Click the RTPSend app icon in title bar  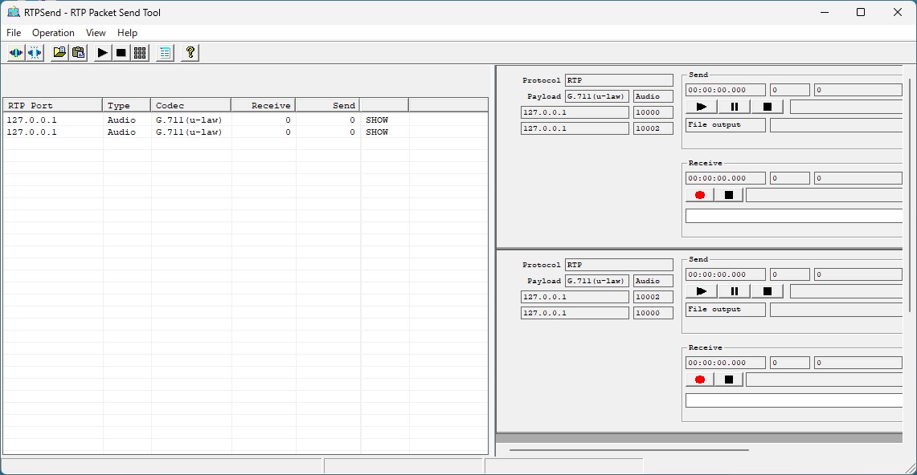pos(14,12)
